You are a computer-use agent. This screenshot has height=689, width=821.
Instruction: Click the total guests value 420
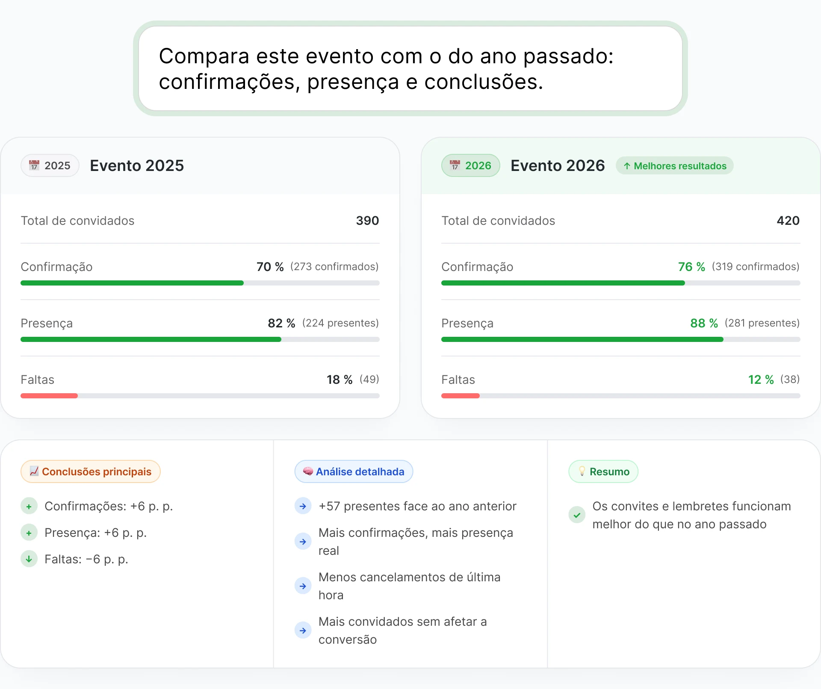[x=788, y=221]
